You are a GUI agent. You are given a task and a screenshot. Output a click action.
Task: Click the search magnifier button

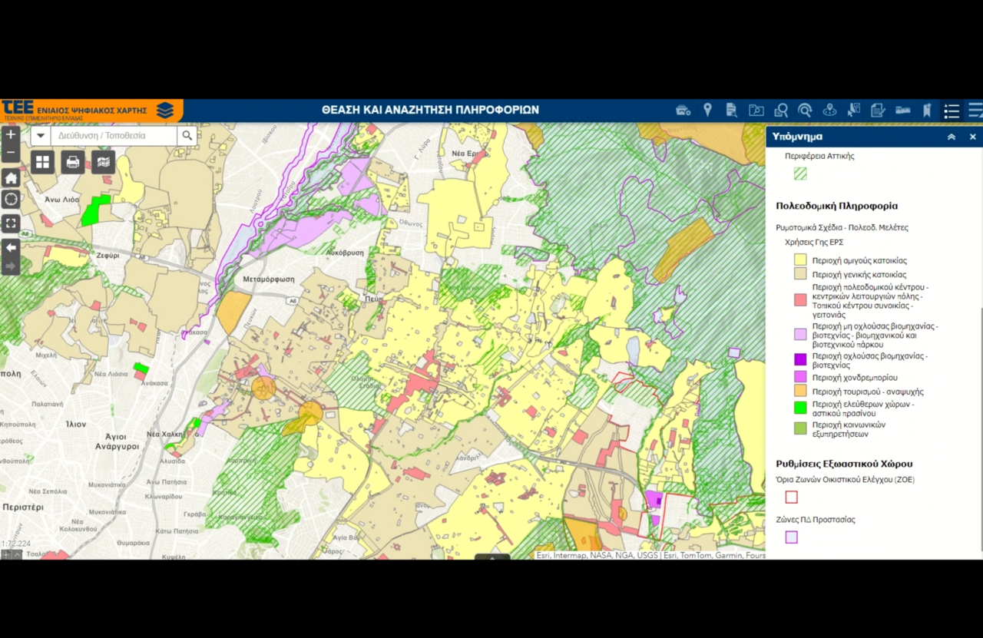(x=187, y=136)
